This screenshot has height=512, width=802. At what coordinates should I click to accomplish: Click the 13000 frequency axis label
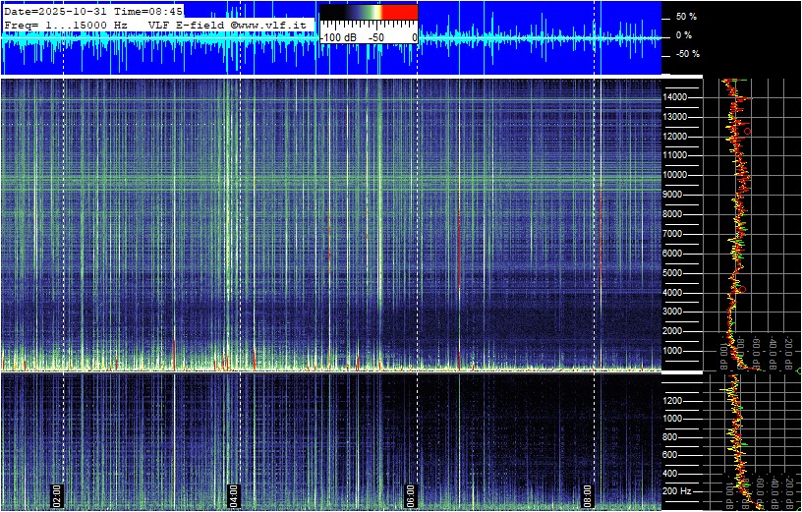[674, 117]
